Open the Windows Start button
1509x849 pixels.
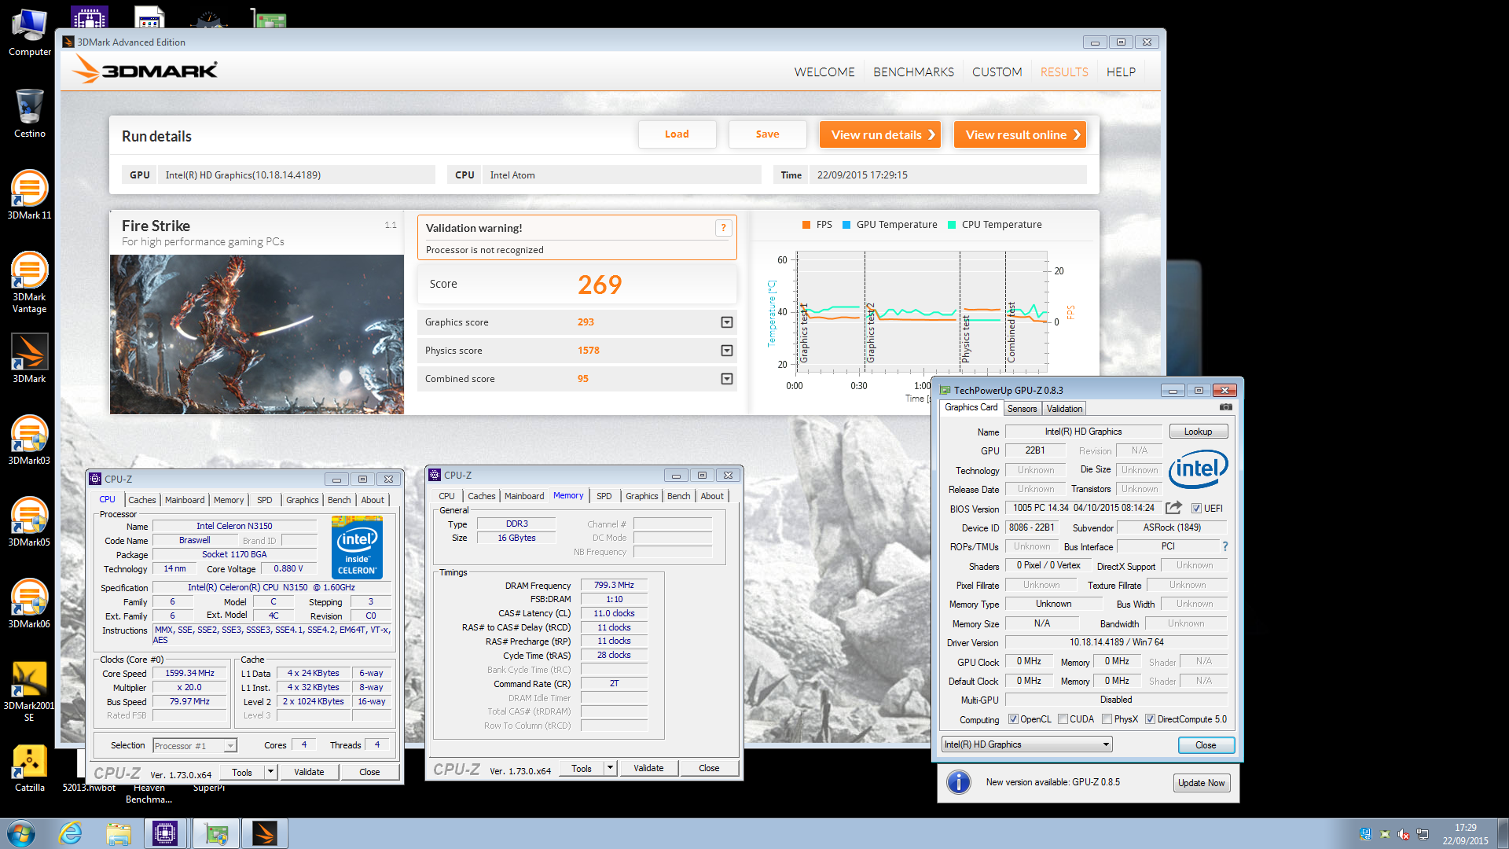tap(20, 833)
